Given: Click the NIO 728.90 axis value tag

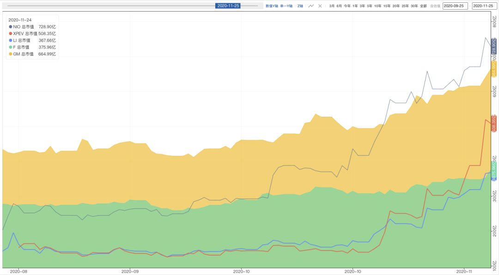Looking at the screenshot, I should 494,47.
